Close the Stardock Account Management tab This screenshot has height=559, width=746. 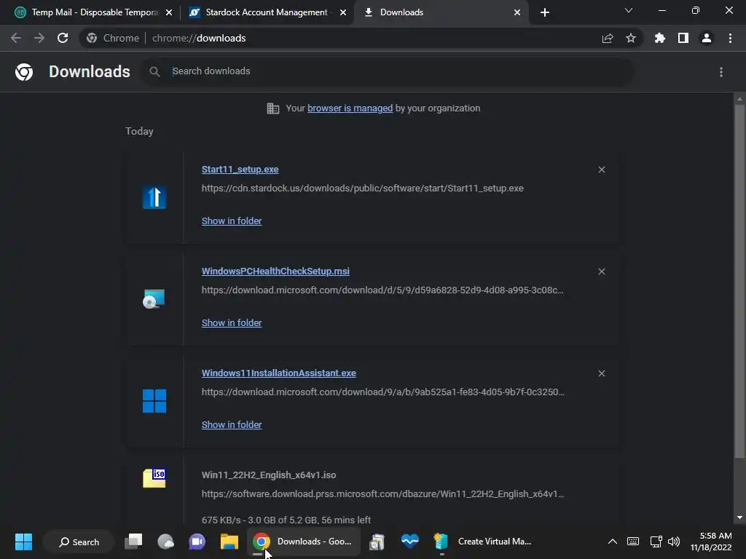pyautogui.click(x=343, y=12)
